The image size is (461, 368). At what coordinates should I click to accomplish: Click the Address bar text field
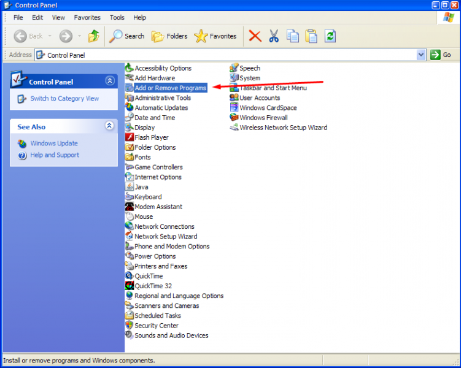227,55
